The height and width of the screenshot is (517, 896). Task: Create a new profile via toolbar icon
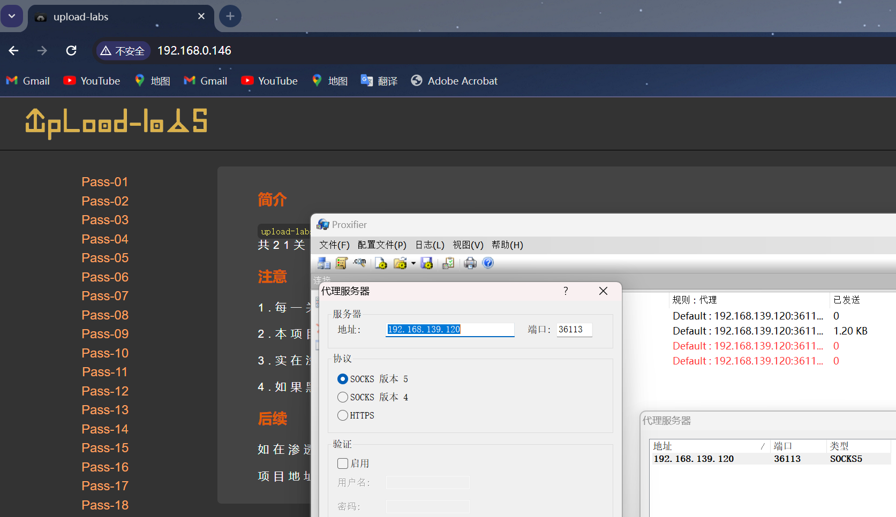(x=381, y=263)
